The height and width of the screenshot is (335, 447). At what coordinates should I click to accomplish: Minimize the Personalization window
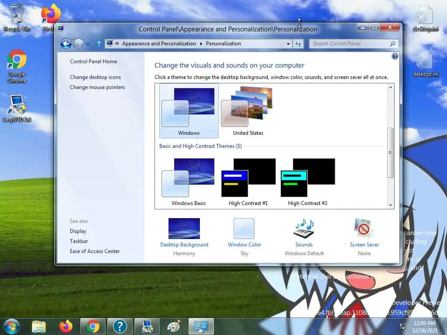tap(363, 27)
